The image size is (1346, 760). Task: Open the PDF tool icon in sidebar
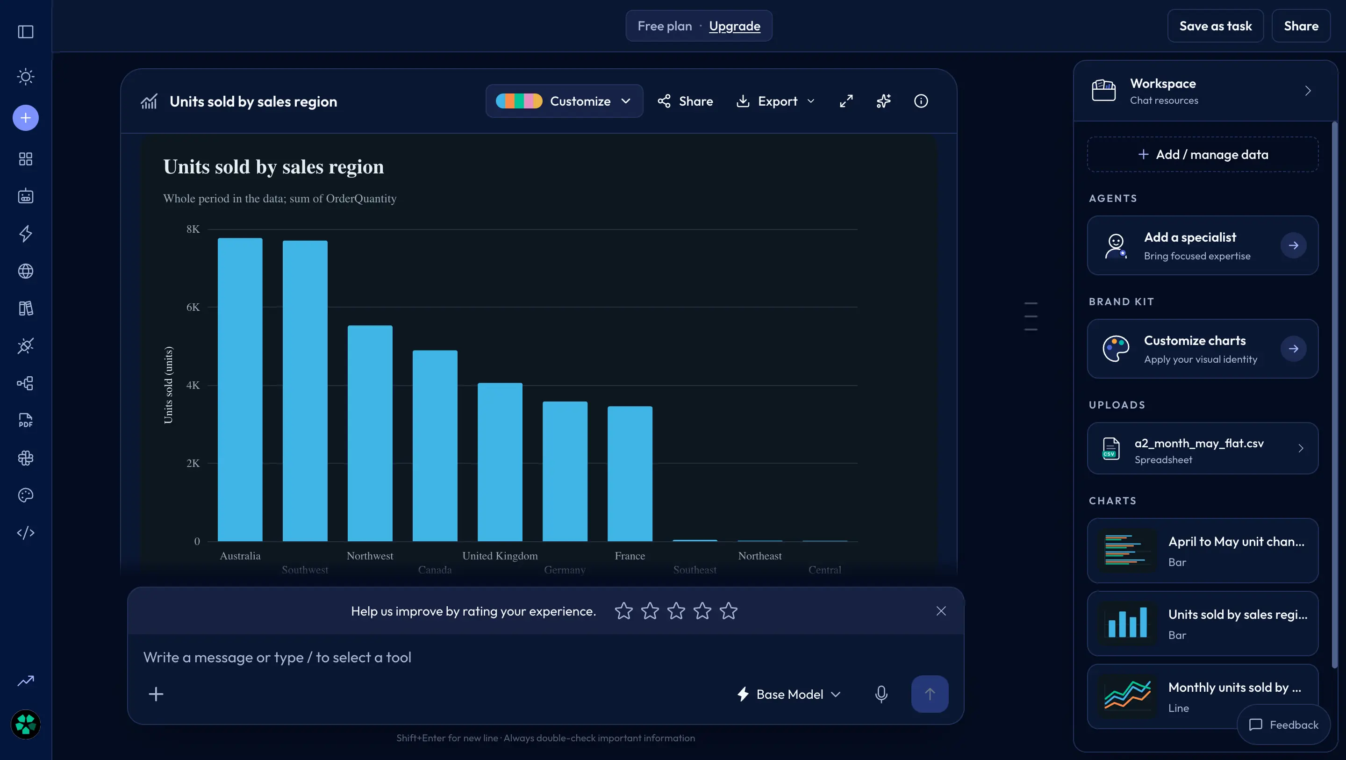(x=26, y=420)
